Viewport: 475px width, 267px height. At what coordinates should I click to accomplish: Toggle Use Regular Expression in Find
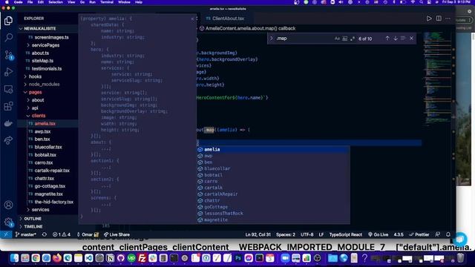[x=353, y=39]
